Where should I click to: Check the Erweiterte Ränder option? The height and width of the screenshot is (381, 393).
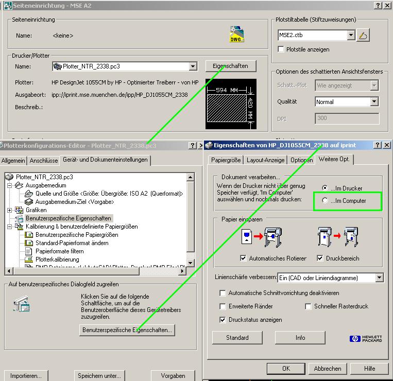223,306
